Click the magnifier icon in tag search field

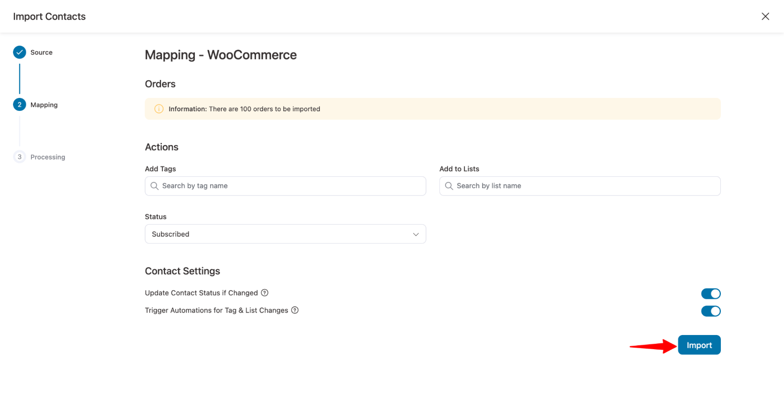pyautogui.click(x=155, y=186)
